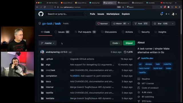Open the Discussions tab
The width and height of the screenshot is (183, 103).
(109, 32)
